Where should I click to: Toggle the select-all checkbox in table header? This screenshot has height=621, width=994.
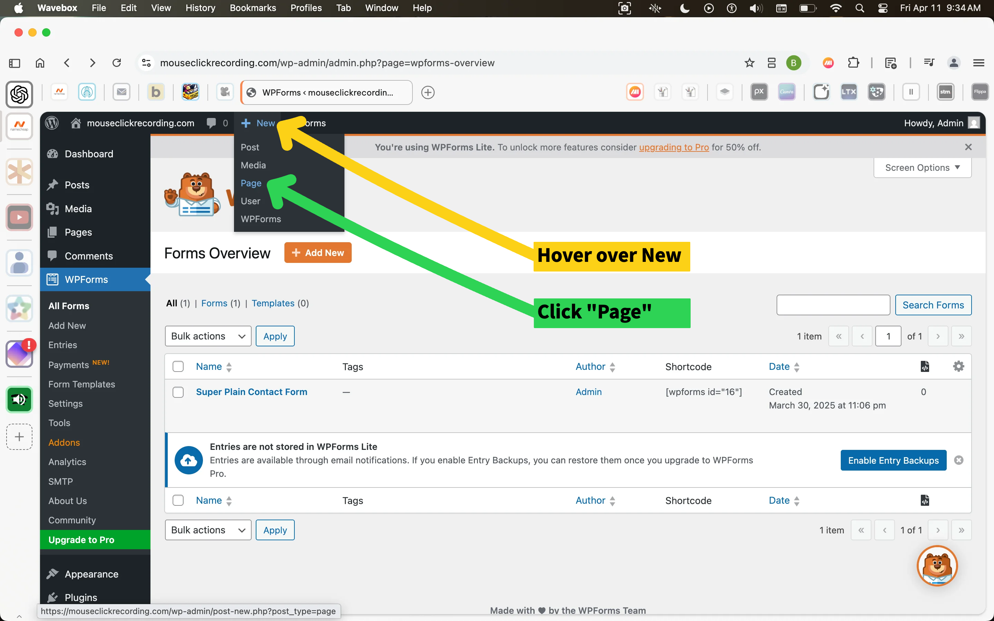click(x=178, y=366)
